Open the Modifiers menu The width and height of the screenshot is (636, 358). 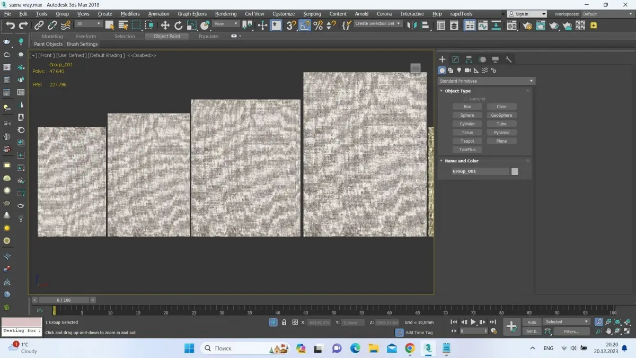click(x=130, y=14)
